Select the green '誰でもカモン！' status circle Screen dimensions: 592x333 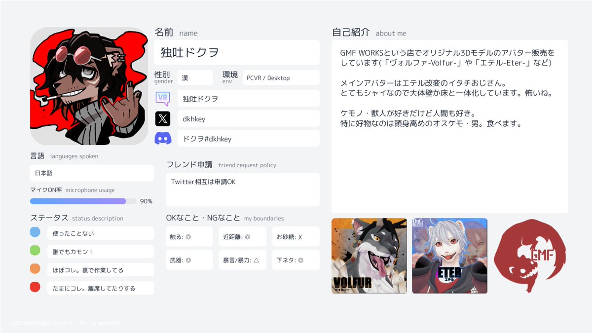pos(35,251)
